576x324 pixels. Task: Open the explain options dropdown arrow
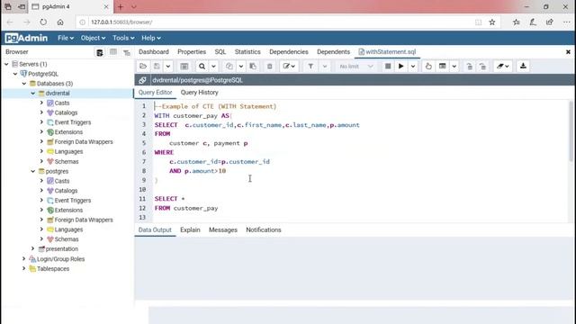click(x=454, y=67)
